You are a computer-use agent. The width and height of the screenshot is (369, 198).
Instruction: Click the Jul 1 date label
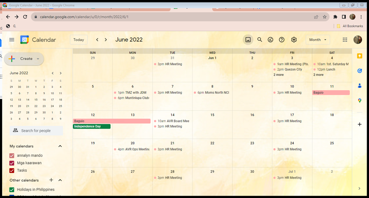tap(292, 172)
